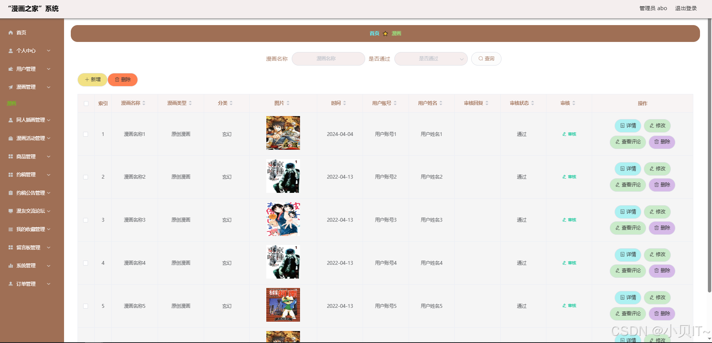Sort by 图片 column arrows
The height and width of the screenshot is (343, 712).
[x=288, y=103]
